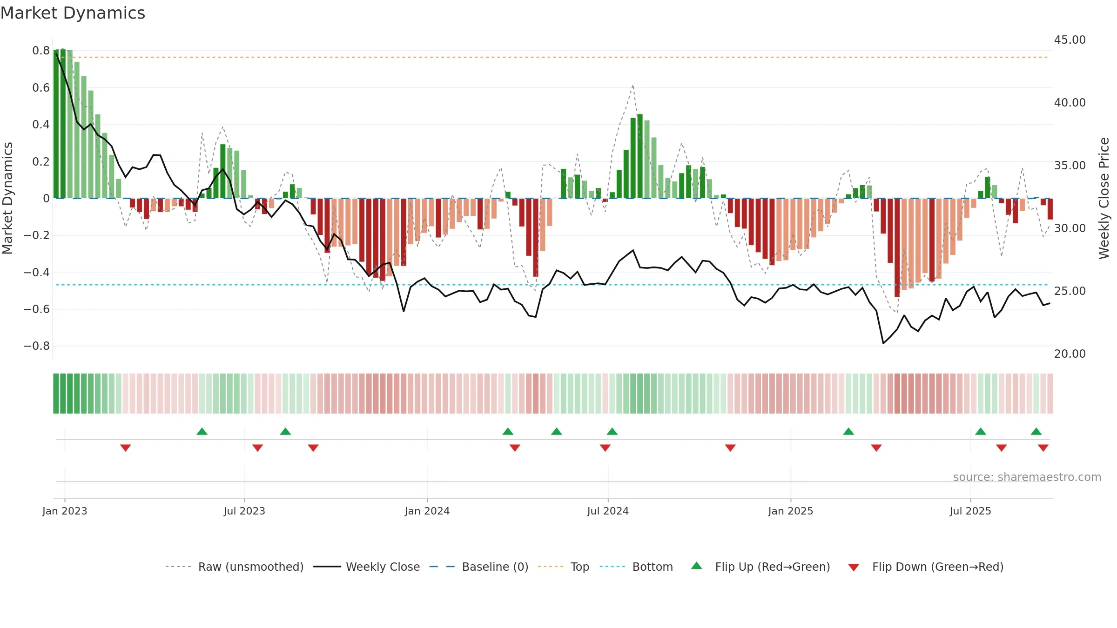Click the −0.6 tick on the left axis
Image resolution: width=1117 pixels, height=628 pixels.
pyautogui.click(x=37, y=309)
